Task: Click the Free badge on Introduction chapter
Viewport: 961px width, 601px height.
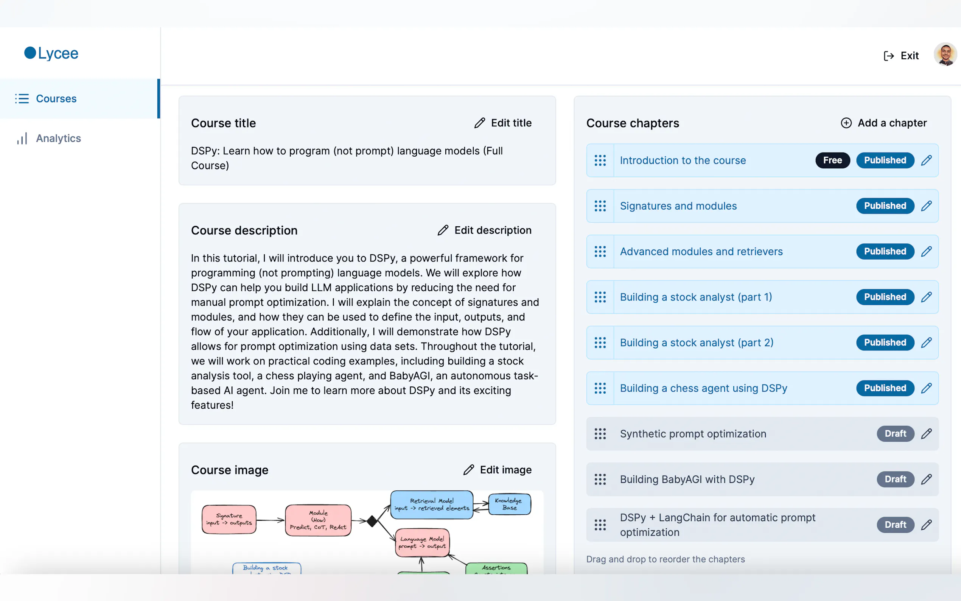Action: (x=832, y=160)
